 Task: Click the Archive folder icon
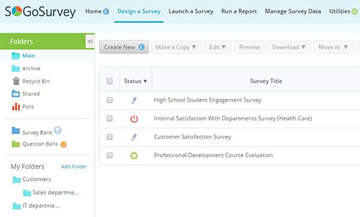(x=16, y=68)
